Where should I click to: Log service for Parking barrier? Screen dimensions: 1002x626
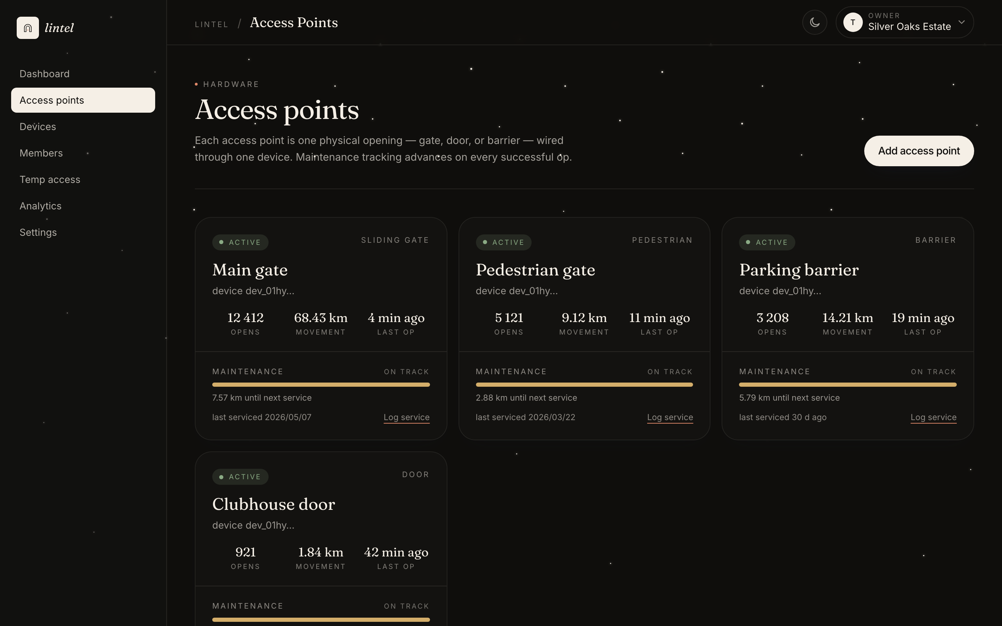pyautogui.click(x=933, y=417)
